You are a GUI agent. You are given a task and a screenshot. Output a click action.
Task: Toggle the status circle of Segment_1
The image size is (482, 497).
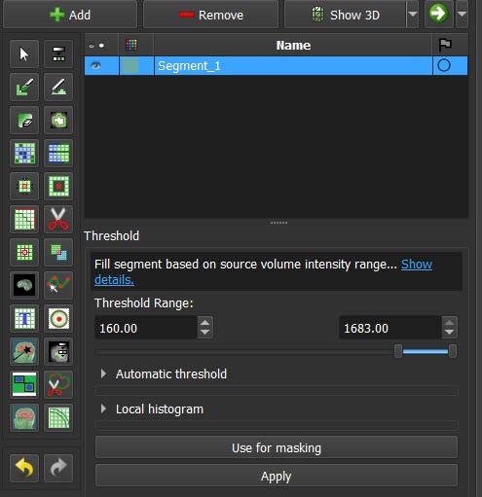coord(444,66)
